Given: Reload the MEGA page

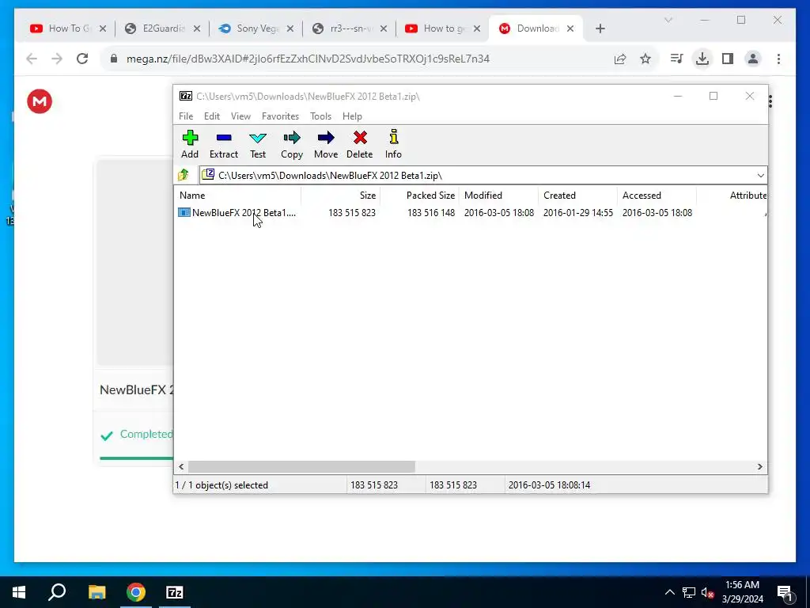Looking at the screenshot, I should (82, 59).
